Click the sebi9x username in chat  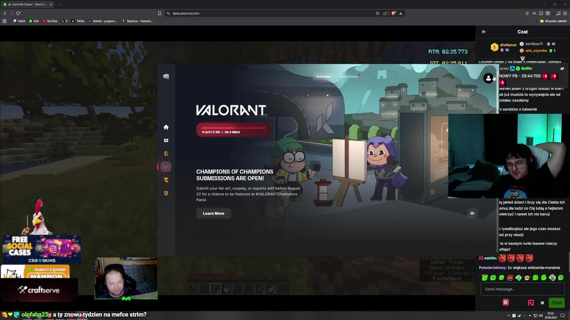pos(490,258)
